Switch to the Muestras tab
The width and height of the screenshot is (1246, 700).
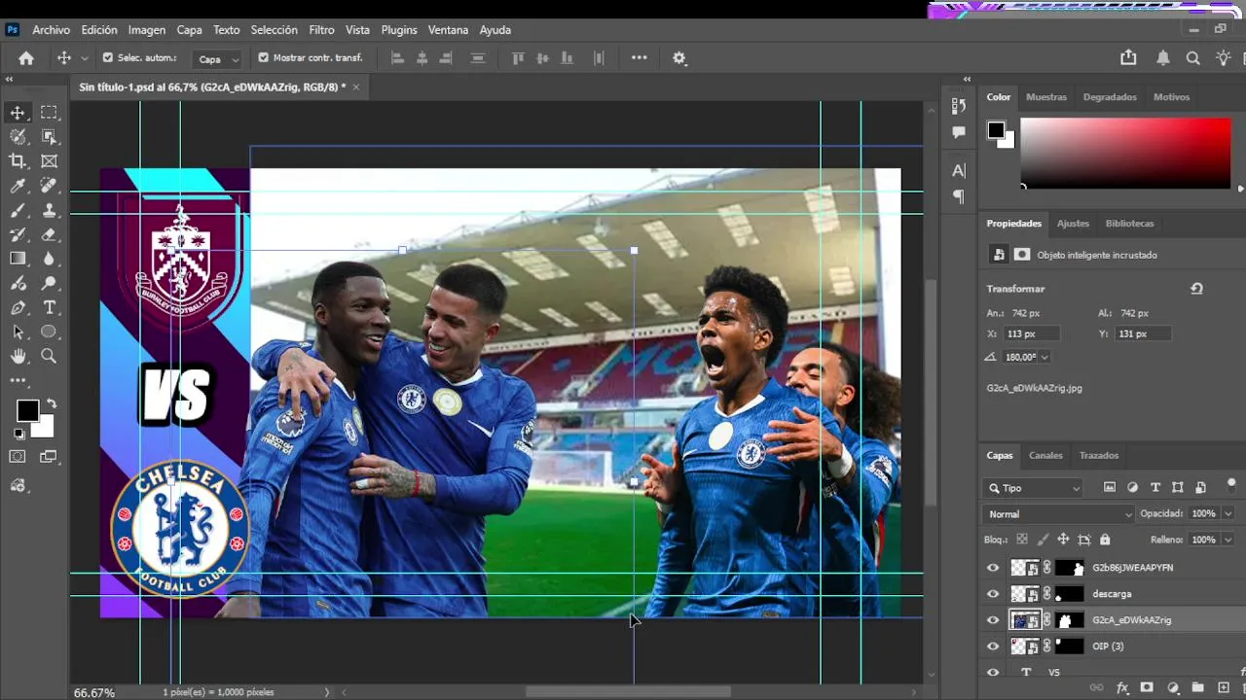click(x=1046, y=97)
